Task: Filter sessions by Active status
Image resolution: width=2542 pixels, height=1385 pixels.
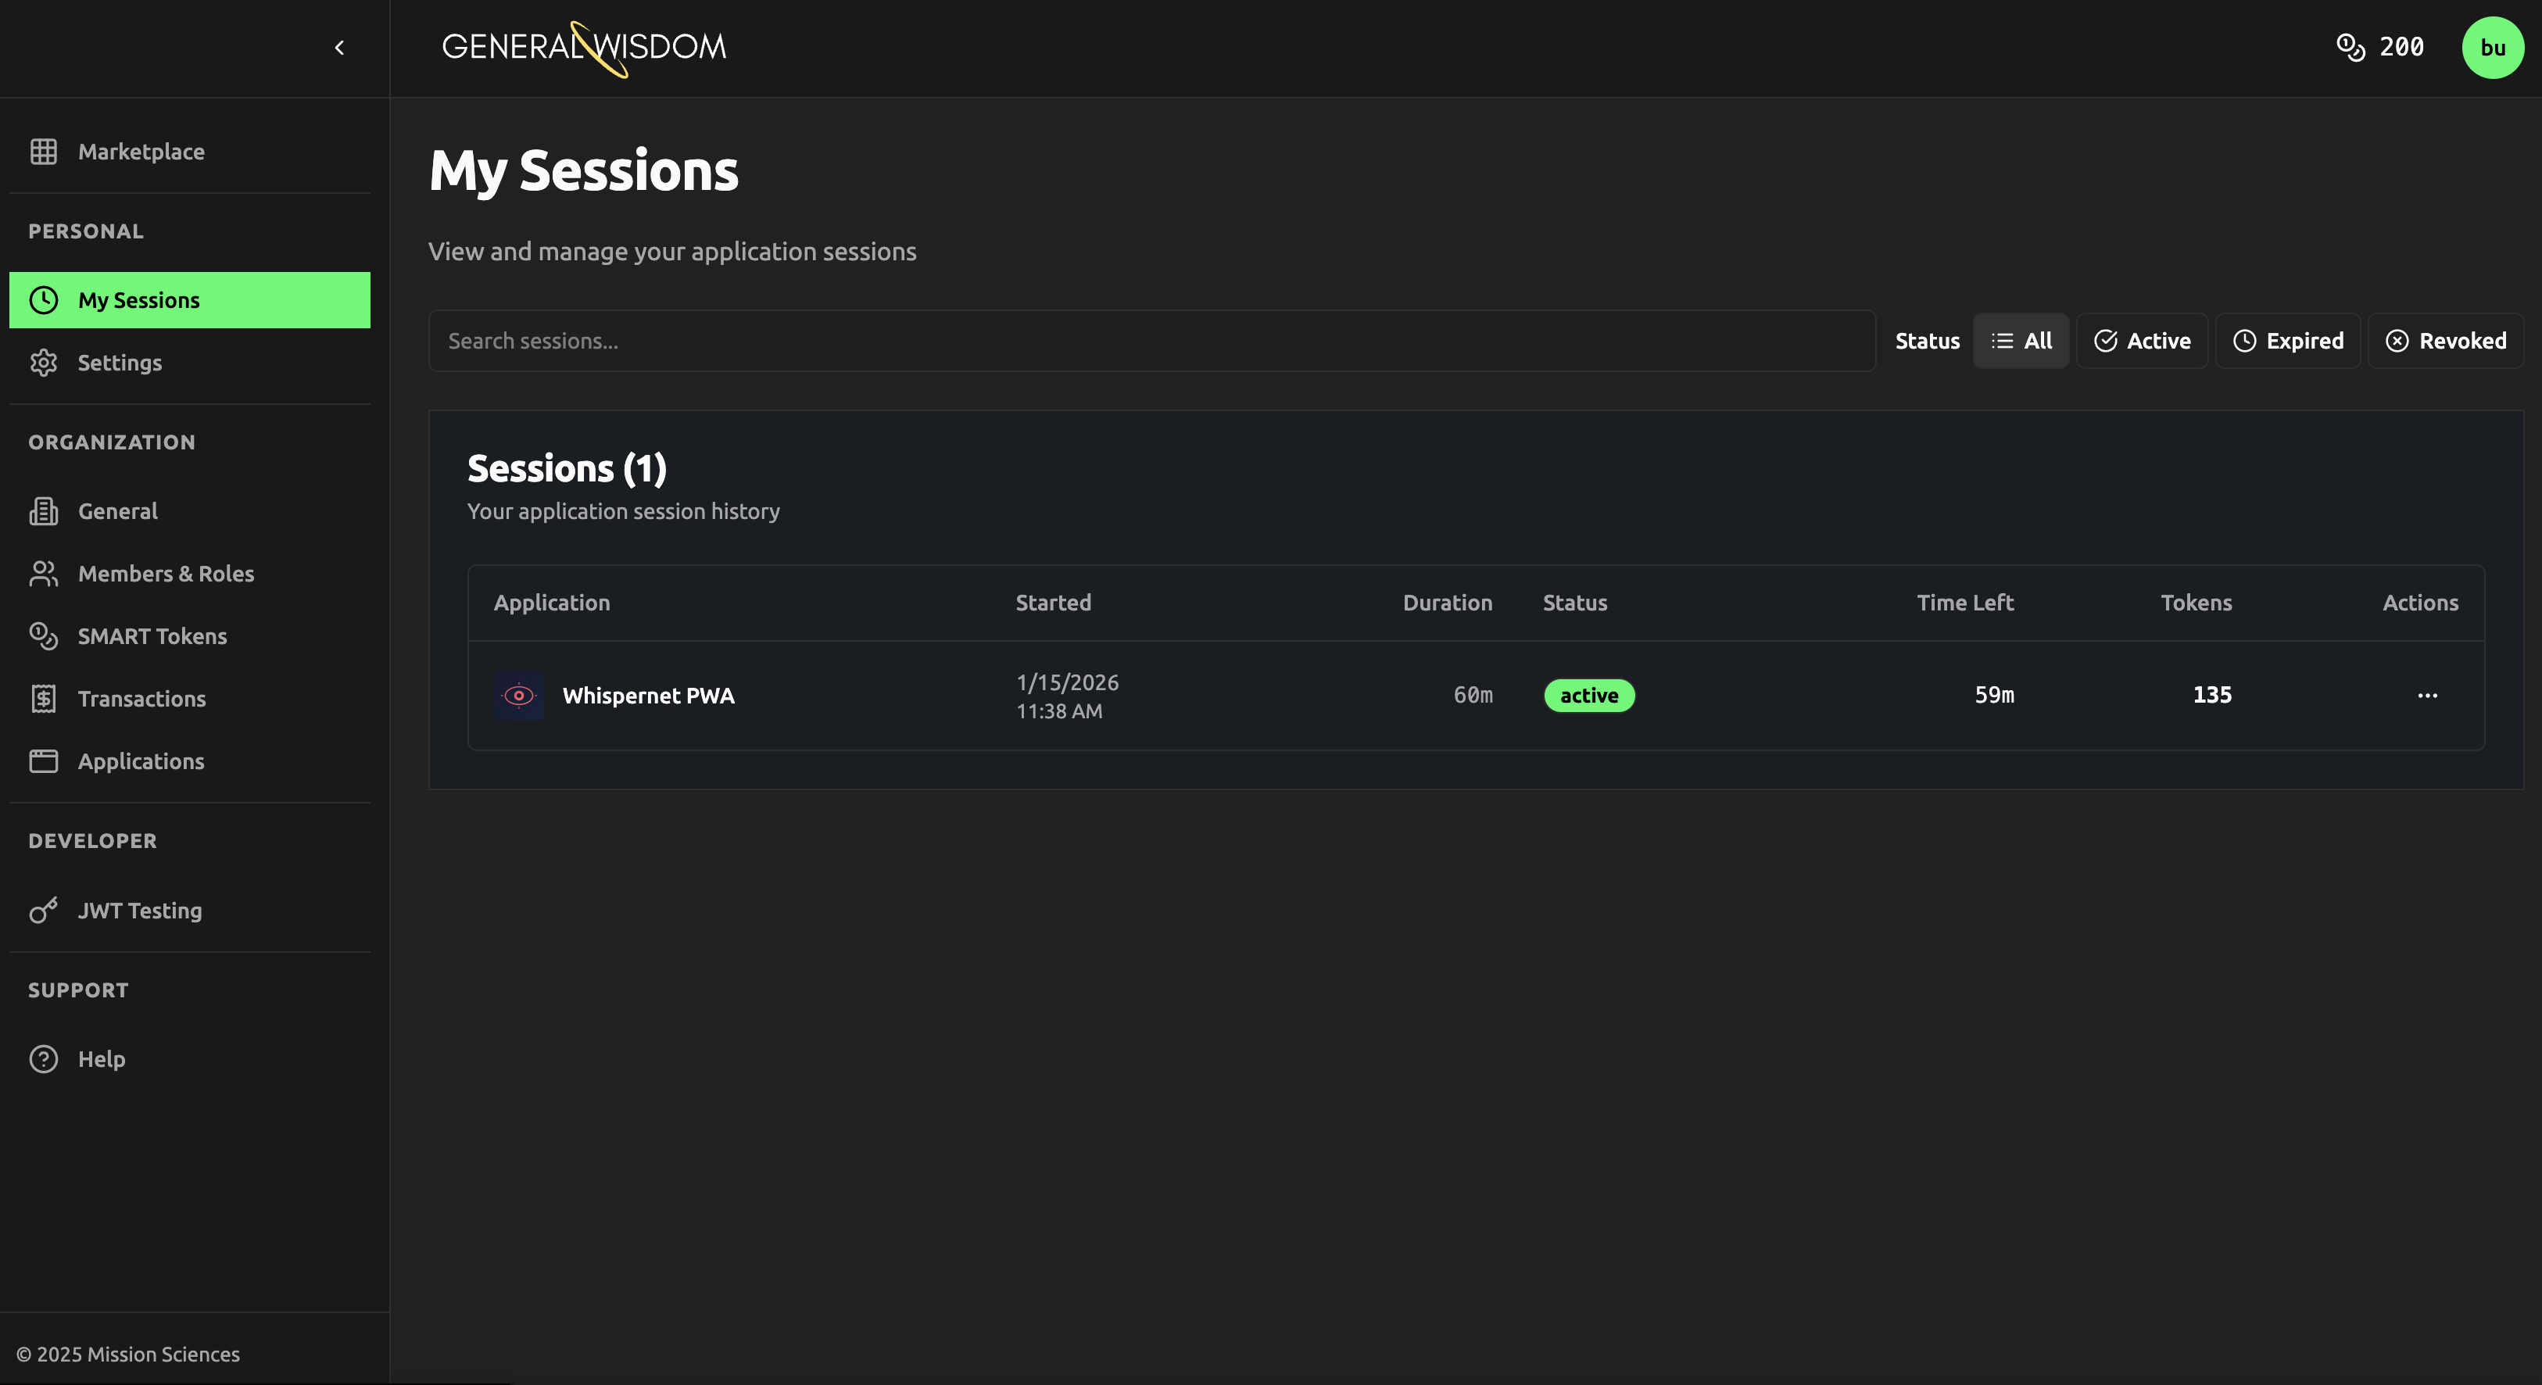Action: (2141, 342)
